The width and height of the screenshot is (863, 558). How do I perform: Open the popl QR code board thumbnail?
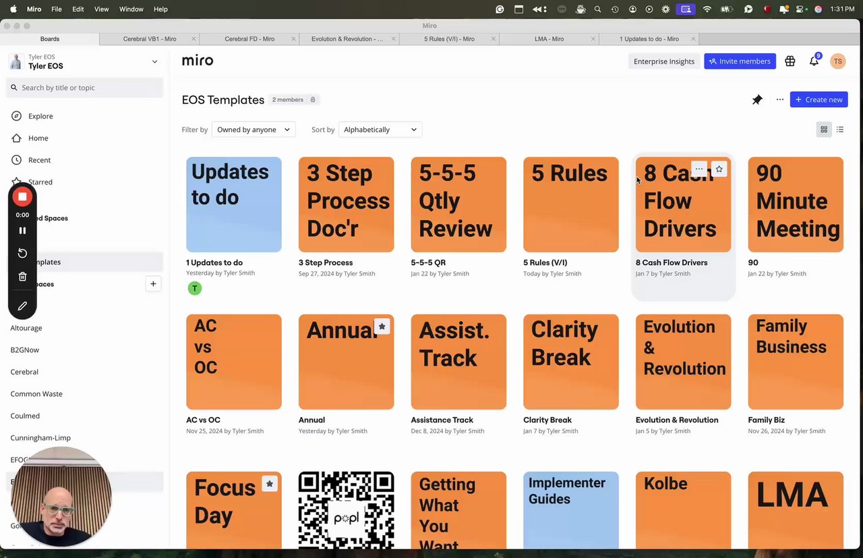click(347, 510)
